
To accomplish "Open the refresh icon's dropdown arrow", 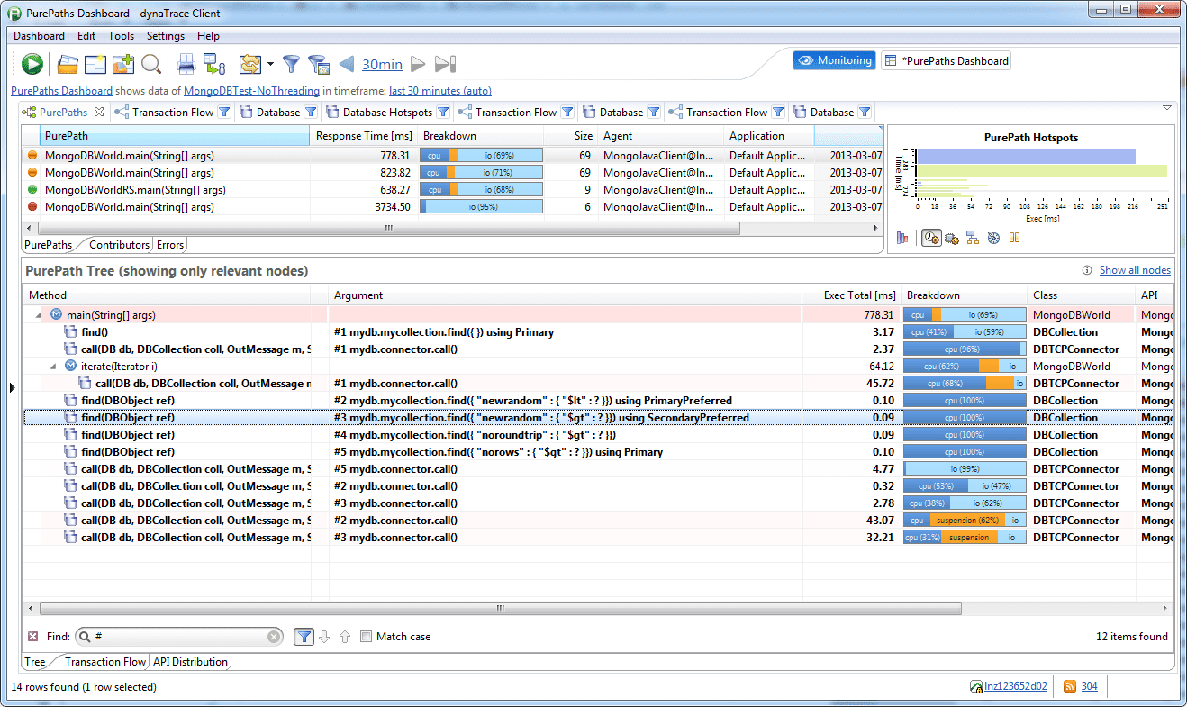I will pos(268,64).
